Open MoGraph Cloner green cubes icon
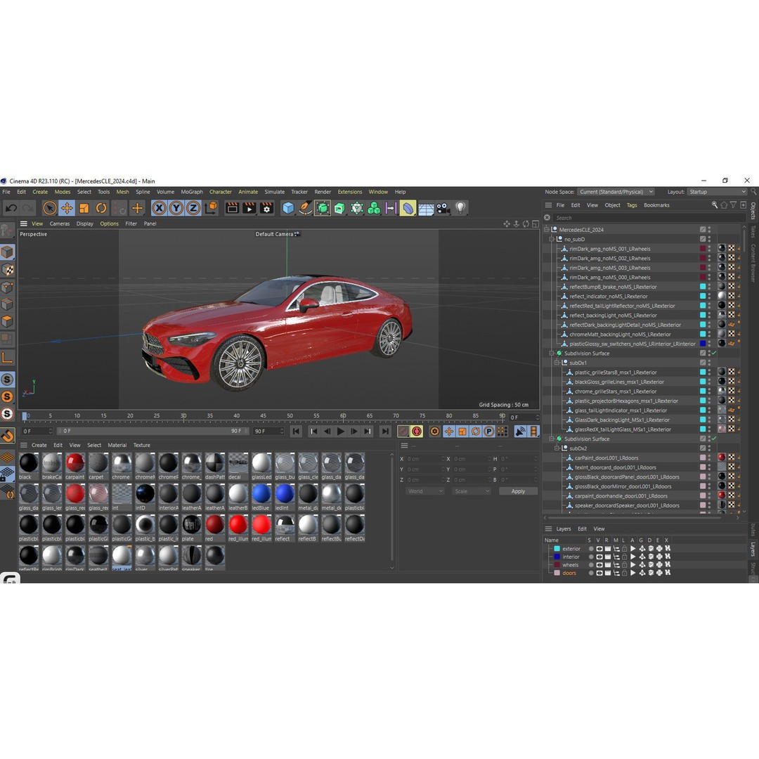 click(374, 208)
